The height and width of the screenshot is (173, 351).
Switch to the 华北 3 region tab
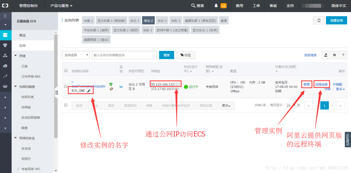pos(162,21)
